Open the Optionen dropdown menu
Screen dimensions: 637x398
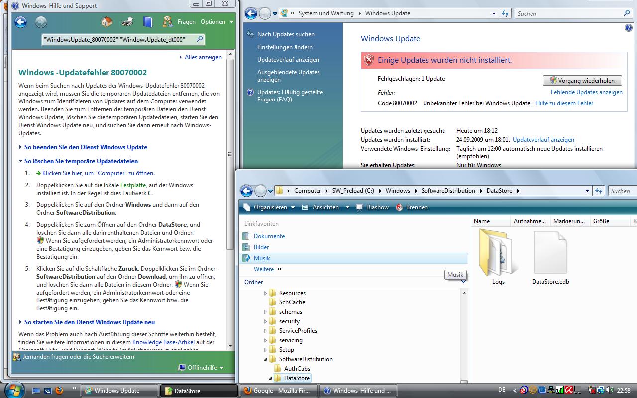(216, 22)
